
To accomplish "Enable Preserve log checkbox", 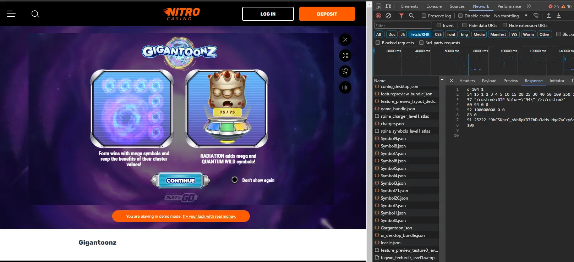I will click(424, 16).
